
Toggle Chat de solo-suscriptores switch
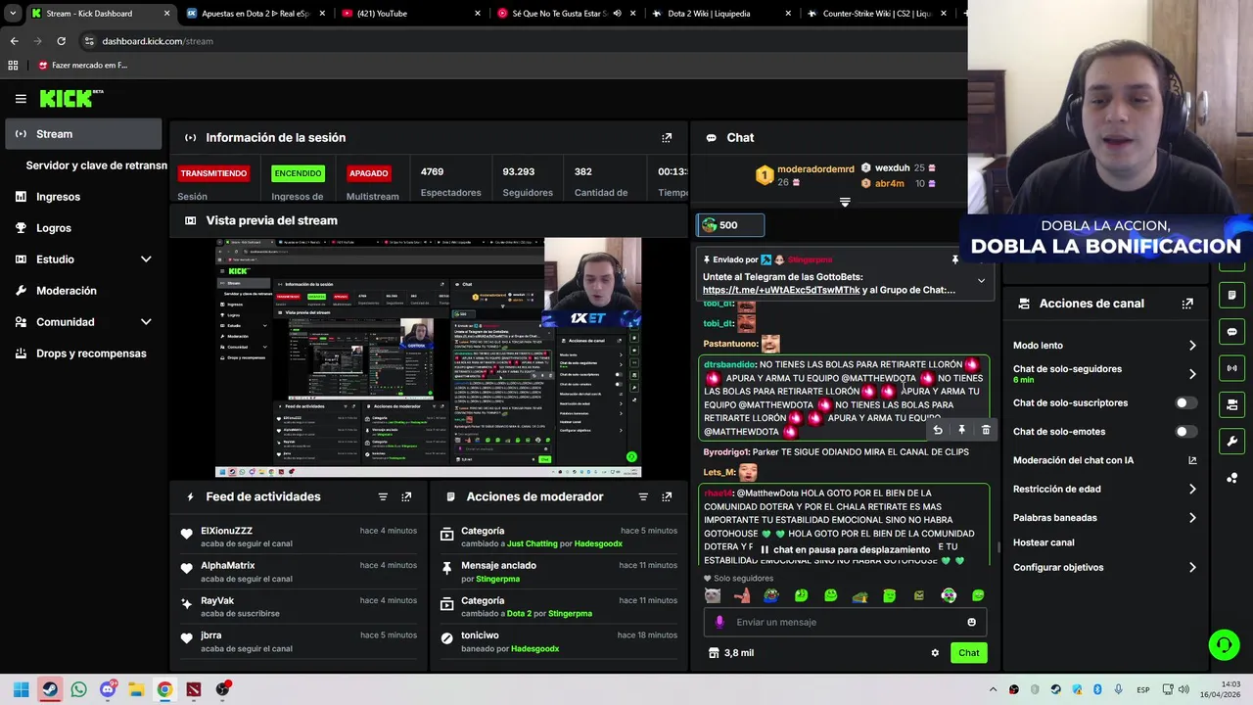(1185, 403)
